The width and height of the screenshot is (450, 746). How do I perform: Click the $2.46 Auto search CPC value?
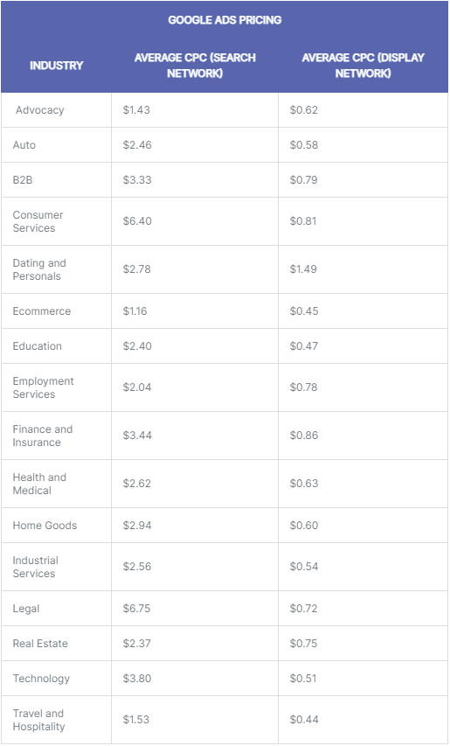[x=137, y=144]
